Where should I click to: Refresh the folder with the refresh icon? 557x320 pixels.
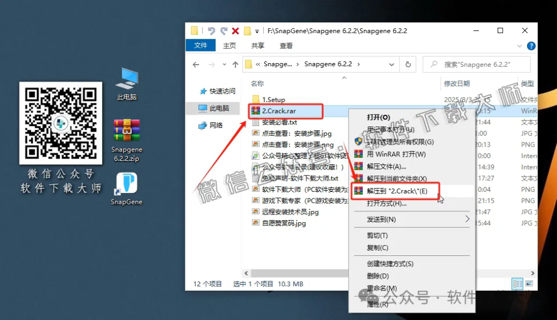[408, 64]
